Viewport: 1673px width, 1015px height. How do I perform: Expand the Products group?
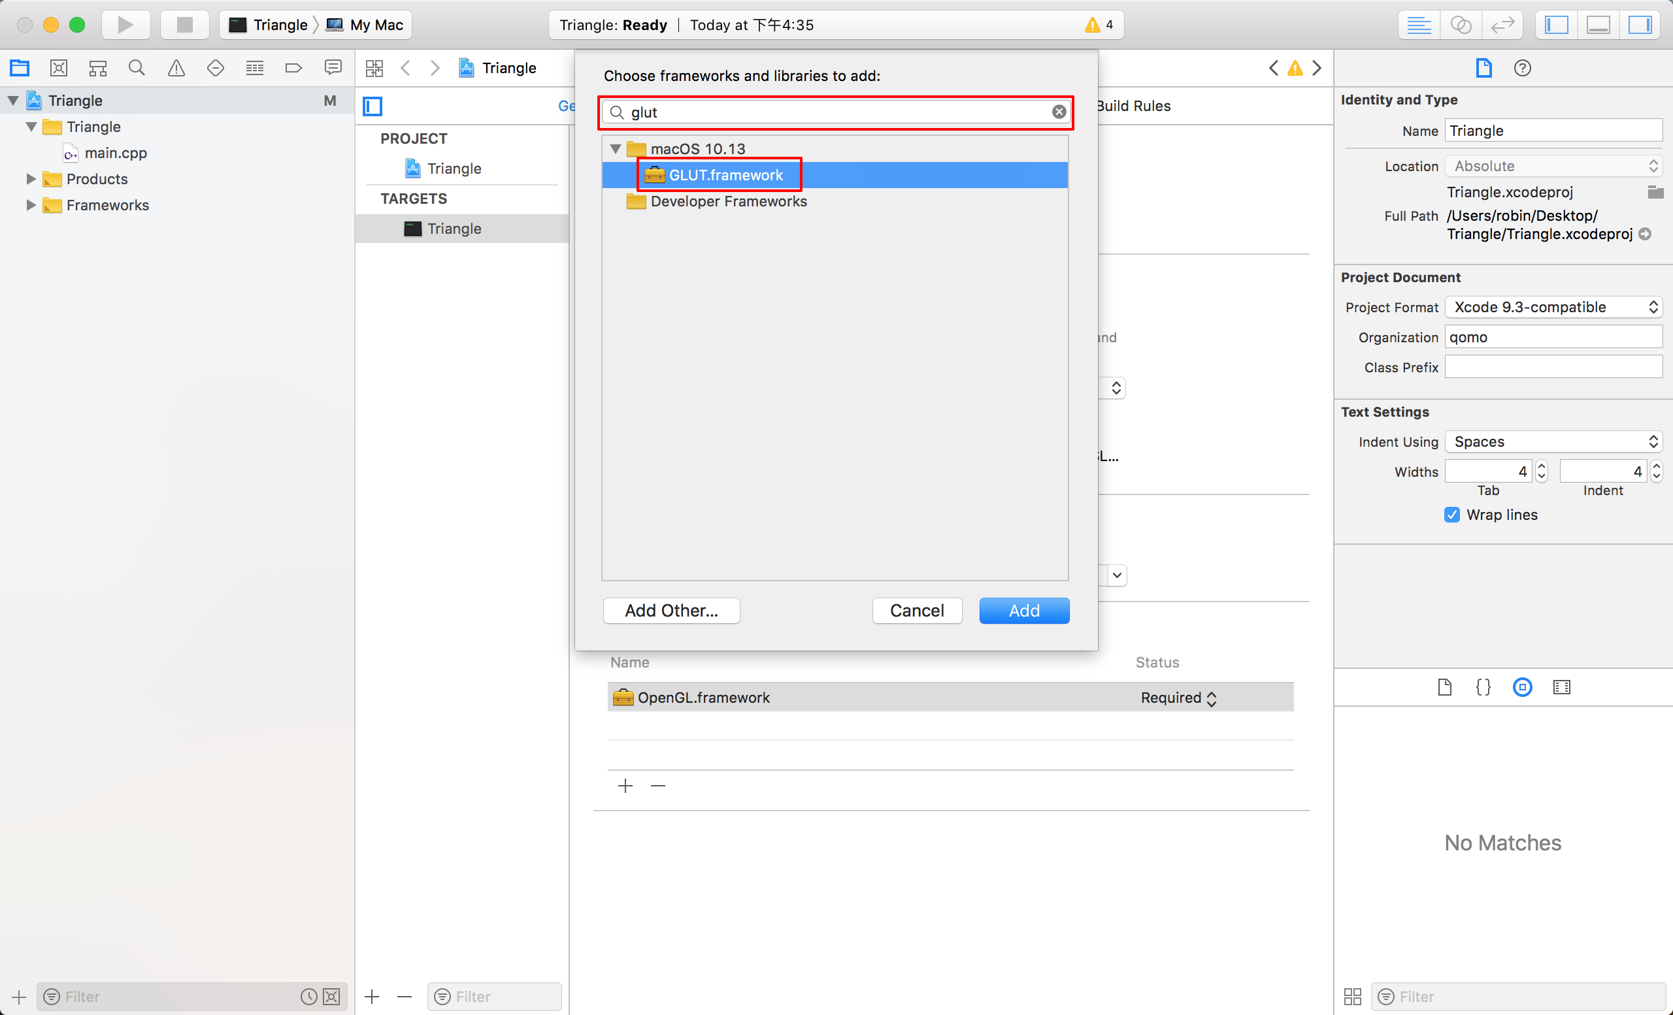31,179
